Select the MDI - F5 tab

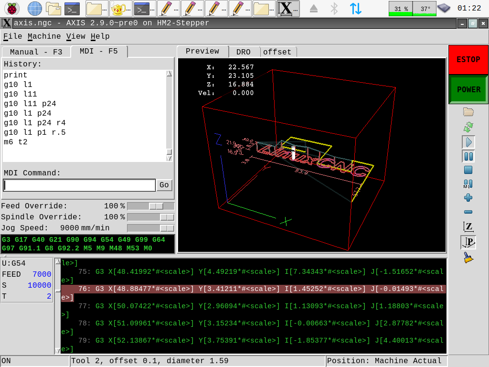(99, 51)
